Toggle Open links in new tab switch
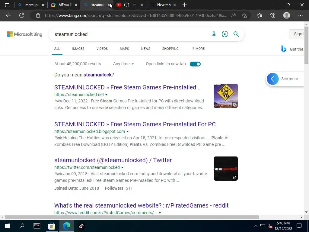The width and height of the screenshot is (309, 232). (x=195, y=64)
